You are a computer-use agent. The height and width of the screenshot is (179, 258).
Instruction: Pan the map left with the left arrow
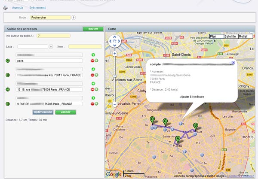(x=111, y=41)
